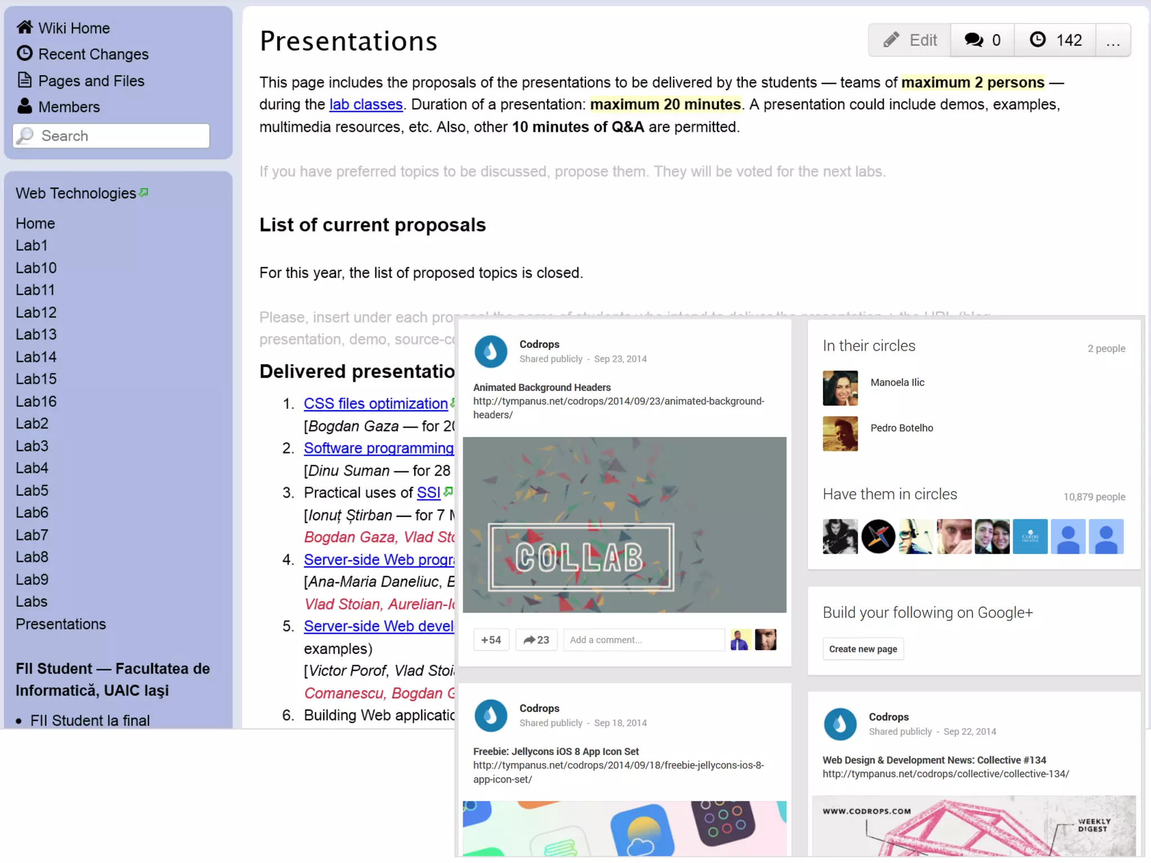Select Presentations in the sidebar navigation

pos(61,624)
